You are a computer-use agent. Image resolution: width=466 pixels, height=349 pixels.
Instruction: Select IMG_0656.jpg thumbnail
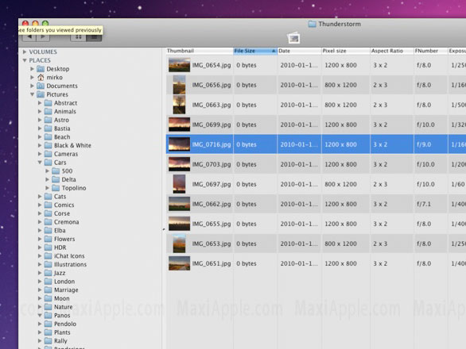pyautogui.click(x=179, y=85)
